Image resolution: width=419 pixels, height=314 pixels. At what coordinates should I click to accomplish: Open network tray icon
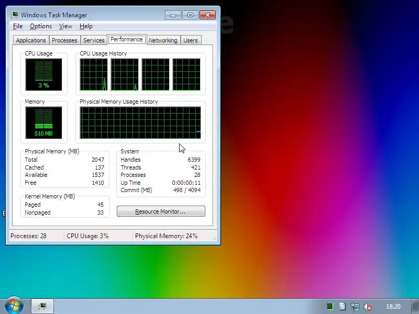click(x=355, y=307)
